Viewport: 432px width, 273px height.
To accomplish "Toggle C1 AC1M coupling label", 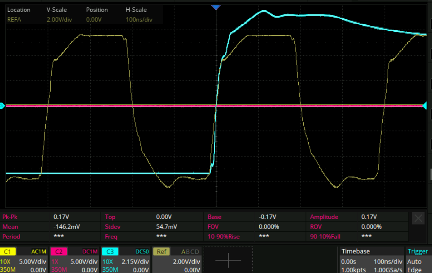I will (x=39, y=251).
